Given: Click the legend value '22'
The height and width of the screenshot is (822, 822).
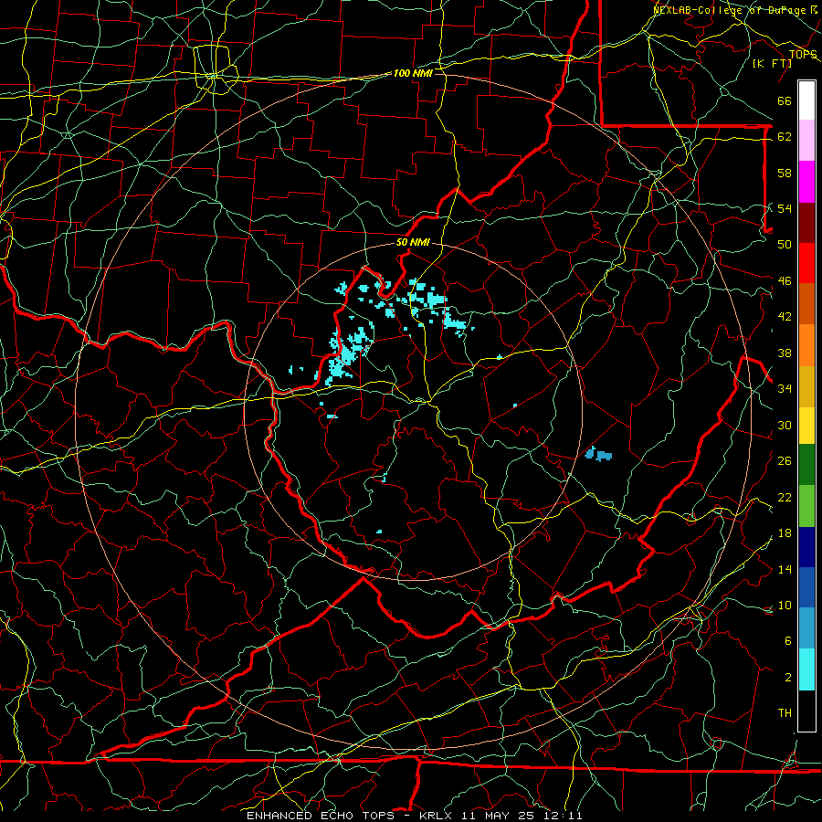Looking at the screenshot, I should 785,497.
